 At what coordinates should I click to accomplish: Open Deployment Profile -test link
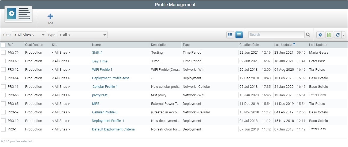[110, 78]
